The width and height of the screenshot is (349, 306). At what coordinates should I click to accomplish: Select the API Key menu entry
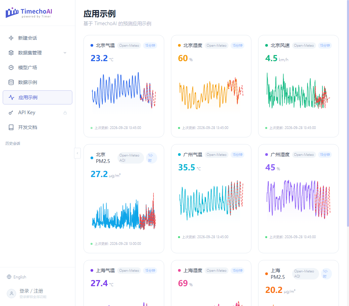pyautogui.click(x=37, y=113)
